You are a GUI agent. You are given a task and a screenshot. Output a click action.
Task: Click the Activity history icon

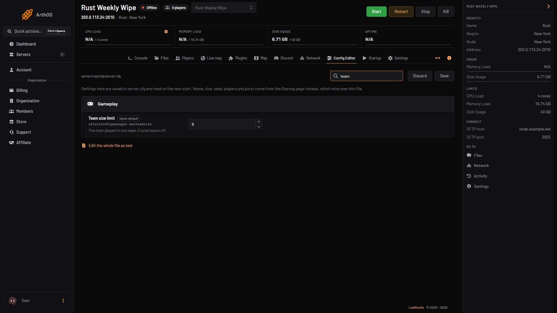point(469,176)
